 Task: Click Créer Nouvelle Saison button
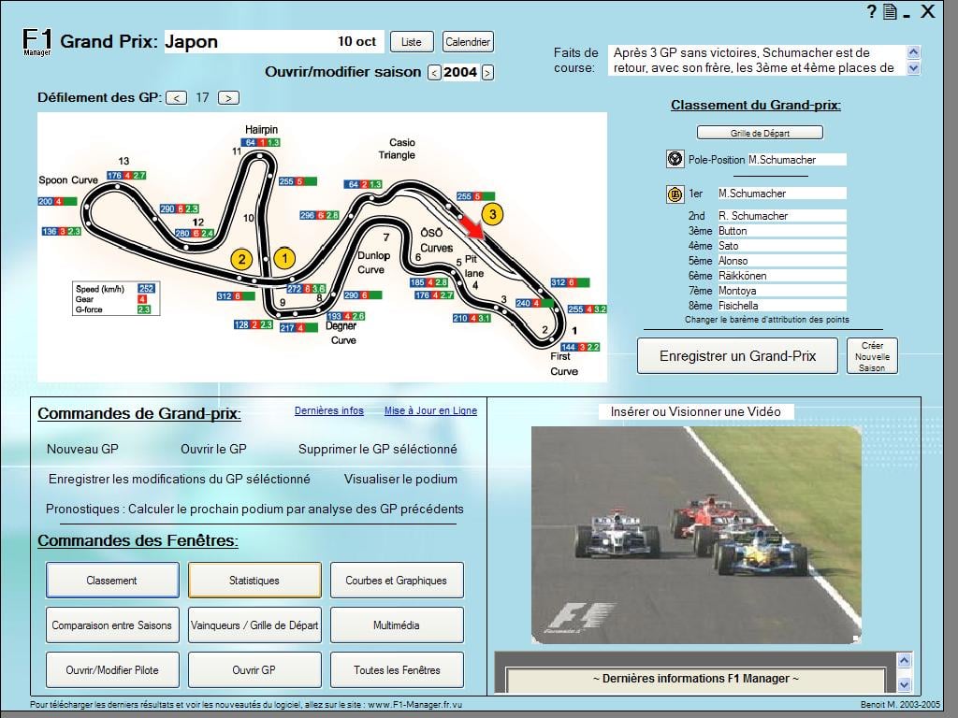point(872,356)
